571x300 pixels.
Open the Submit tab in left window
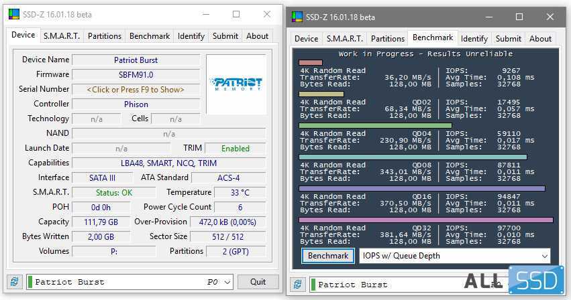(x=225, y=36)
